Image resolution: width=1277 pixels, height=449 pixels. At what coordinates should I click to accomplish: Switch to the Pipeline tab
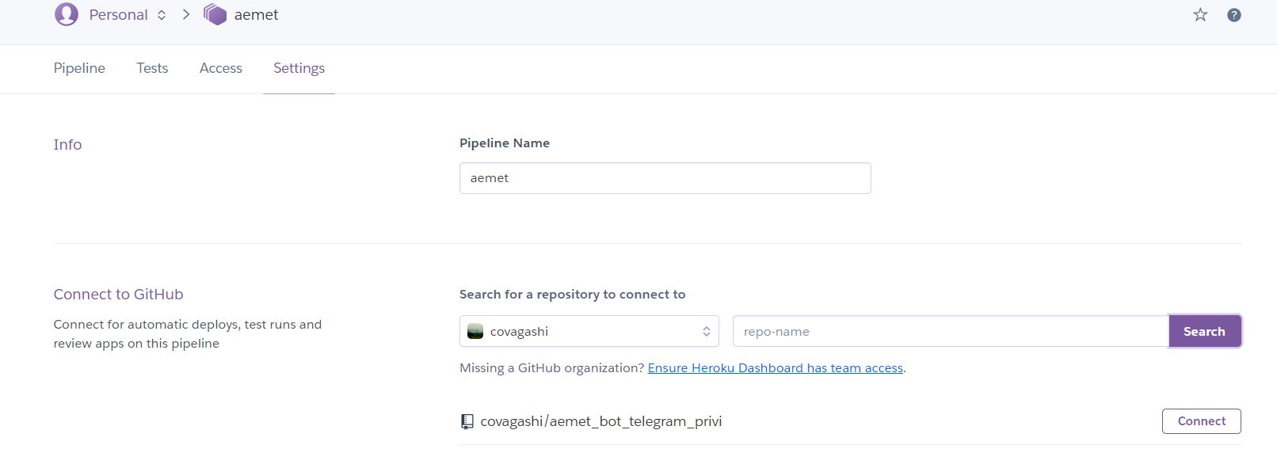pos(79,68)
